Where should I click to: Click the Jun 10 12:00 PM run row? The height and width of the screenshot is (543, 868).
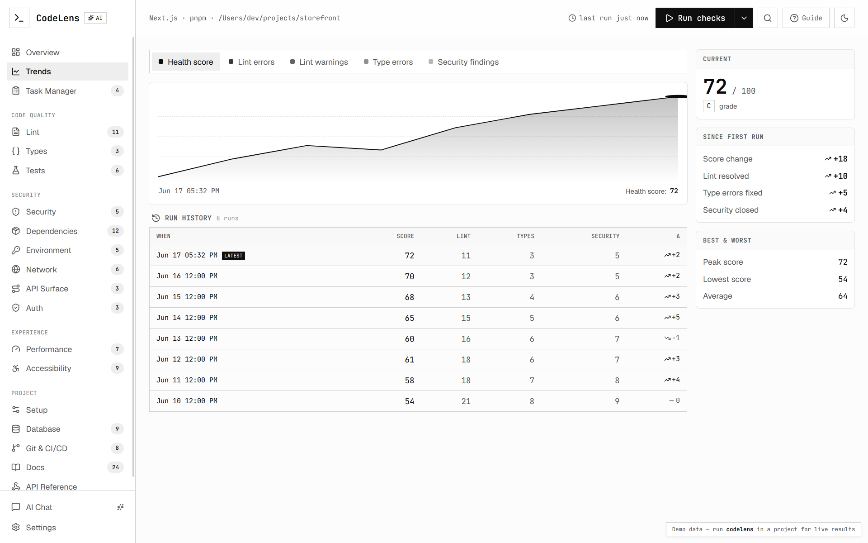point(418,401)
